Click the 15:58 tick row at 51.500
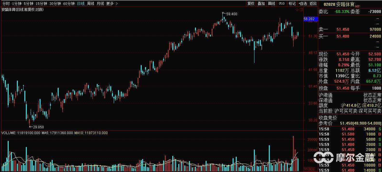Screen dimensions: 382x172 click(350, 134)
